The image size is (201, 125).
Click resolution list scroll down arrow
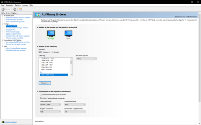coord(71,75)
